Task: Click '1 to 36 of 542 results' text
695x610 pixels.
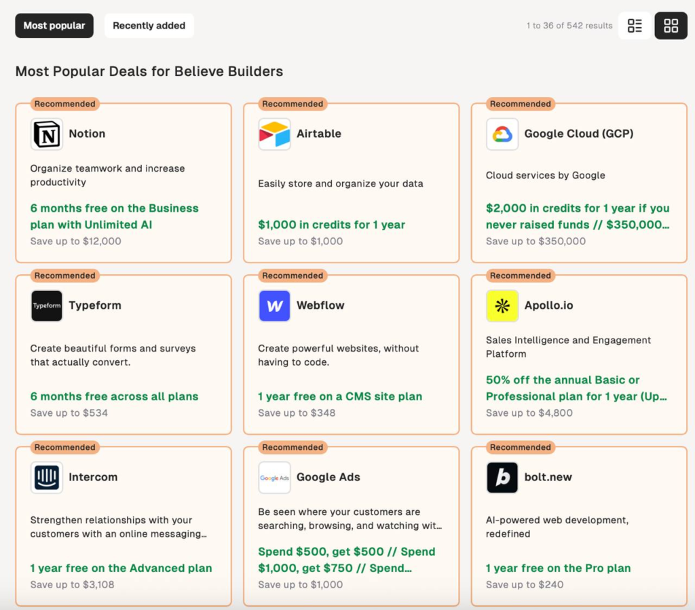Action: (569, 26)
